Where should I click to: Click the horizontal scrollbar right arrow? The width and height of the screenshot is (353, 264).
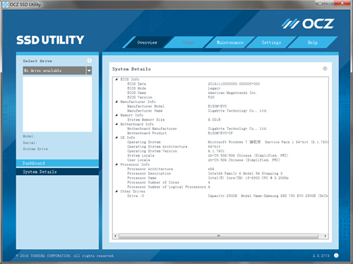click(325, 236)
